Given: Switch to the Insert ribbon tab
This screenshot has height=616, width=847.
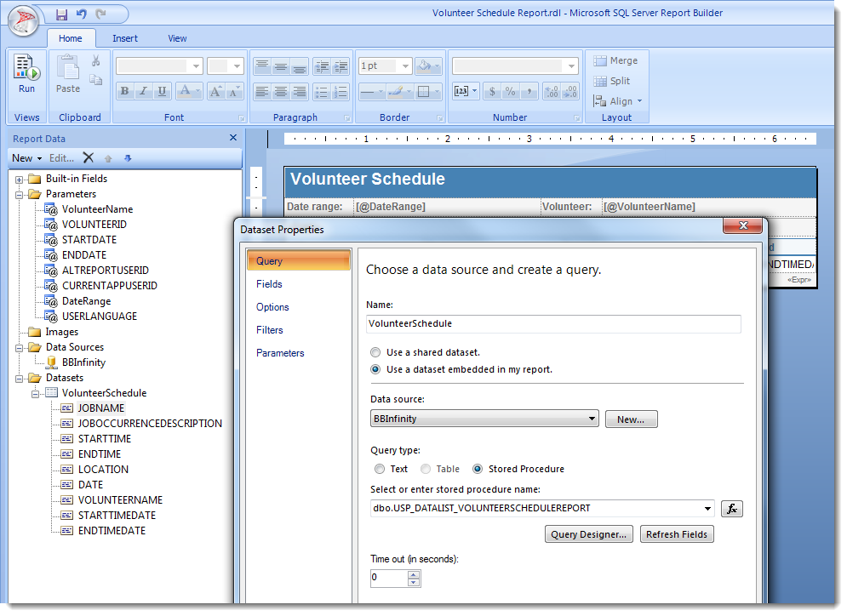Looking at the screenshot, I should click(x=125, y=38).
